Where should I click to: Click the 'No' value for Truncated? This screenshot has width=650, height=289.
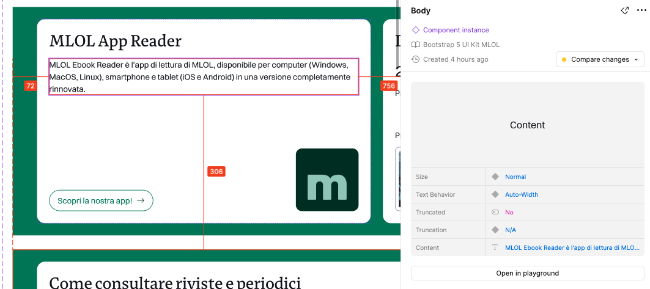pyautogui.click(x=509, y=212)
